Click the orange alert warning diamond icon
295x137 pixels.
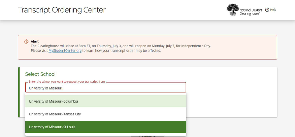[26, 42]
